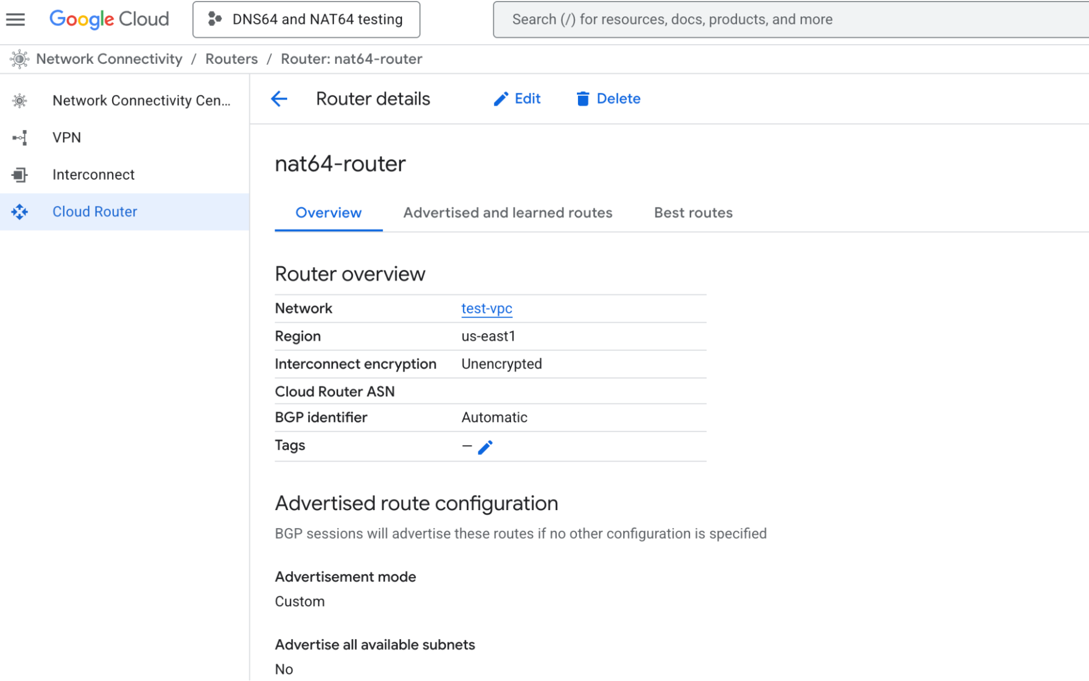Click the Edit router button
The image size is (1089, 681).
click(x=517, y=99)
